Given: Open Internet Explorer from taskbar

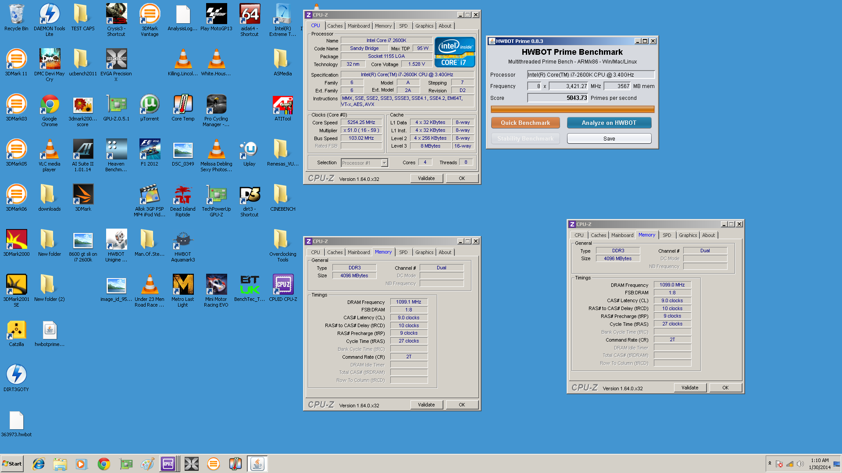Looking at the screenshot, I should [39, 464].
